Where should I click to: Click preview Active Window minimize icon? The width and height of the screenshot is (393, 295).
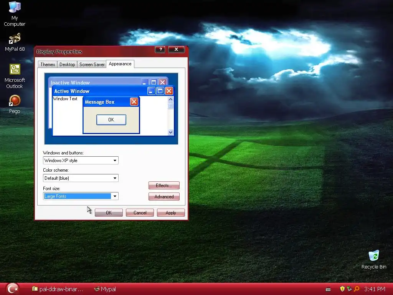(x=151, y=91)
